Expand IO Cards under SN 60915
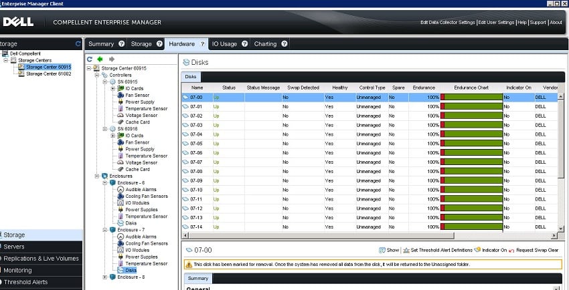Viewport: 569px width, 290px height. click(113, 88)
